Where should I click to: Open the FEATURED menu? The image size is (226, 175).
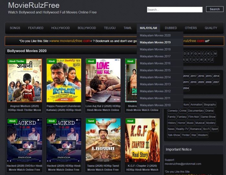[36, 28]
